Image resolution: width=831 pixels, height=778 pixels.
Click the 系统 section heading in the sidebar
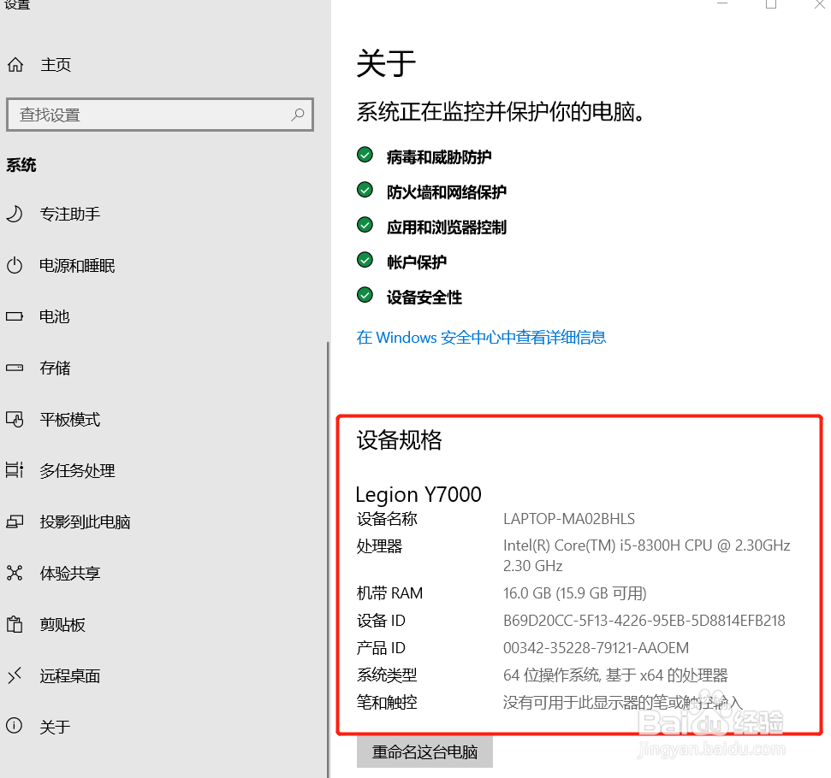click(21, 165)
